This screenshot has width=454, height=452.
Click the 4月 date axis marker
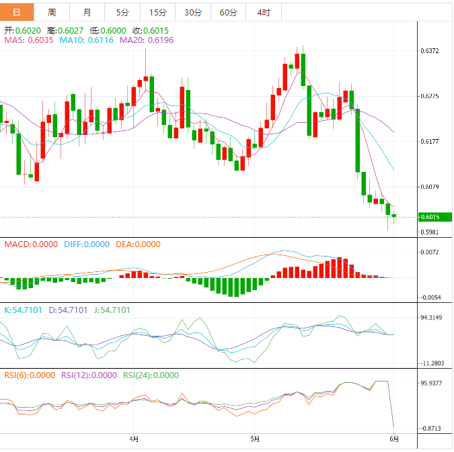[134, 439]
